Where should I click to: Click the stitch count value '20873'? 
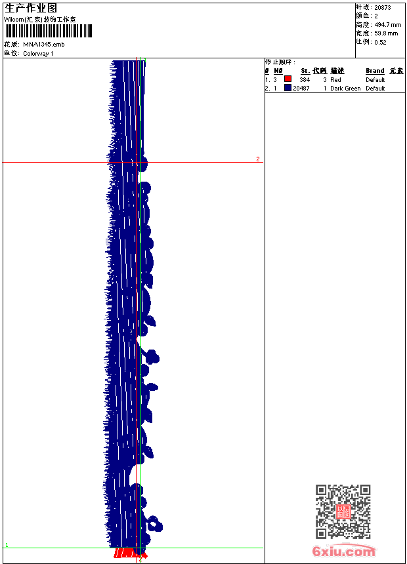click(383, 8)
